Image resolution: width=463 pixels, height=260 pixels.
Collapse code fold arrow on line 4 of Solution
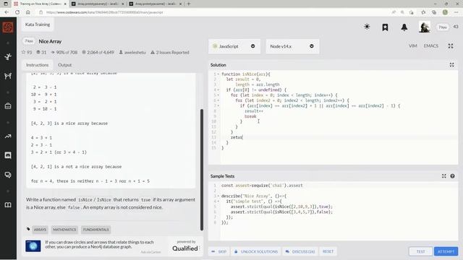218,90
